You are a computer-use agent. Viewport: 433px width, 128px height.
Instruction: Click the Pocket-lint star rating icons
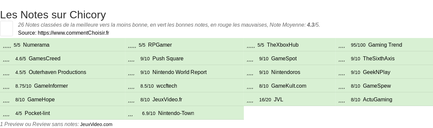click(6, 114)
